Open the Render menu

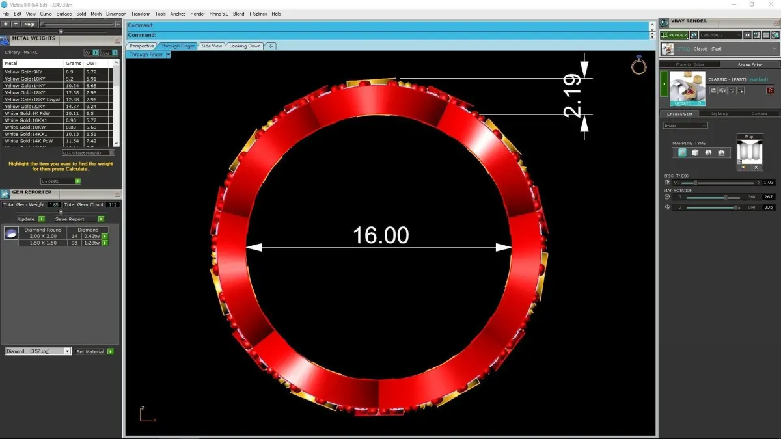(197, 14)
